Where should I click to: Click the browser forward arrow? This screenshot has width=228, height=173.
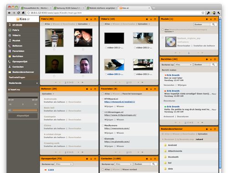(x=14, y=13)
